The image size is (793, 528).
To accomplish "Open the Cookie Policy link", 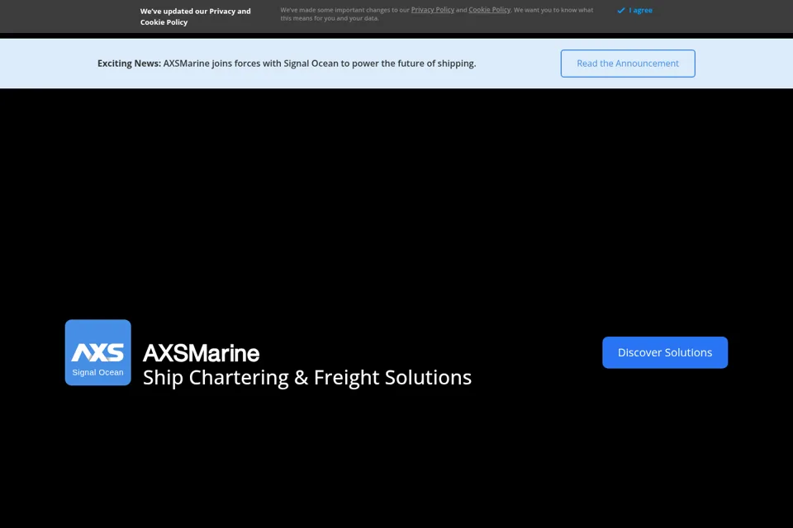I will (490, 10).
